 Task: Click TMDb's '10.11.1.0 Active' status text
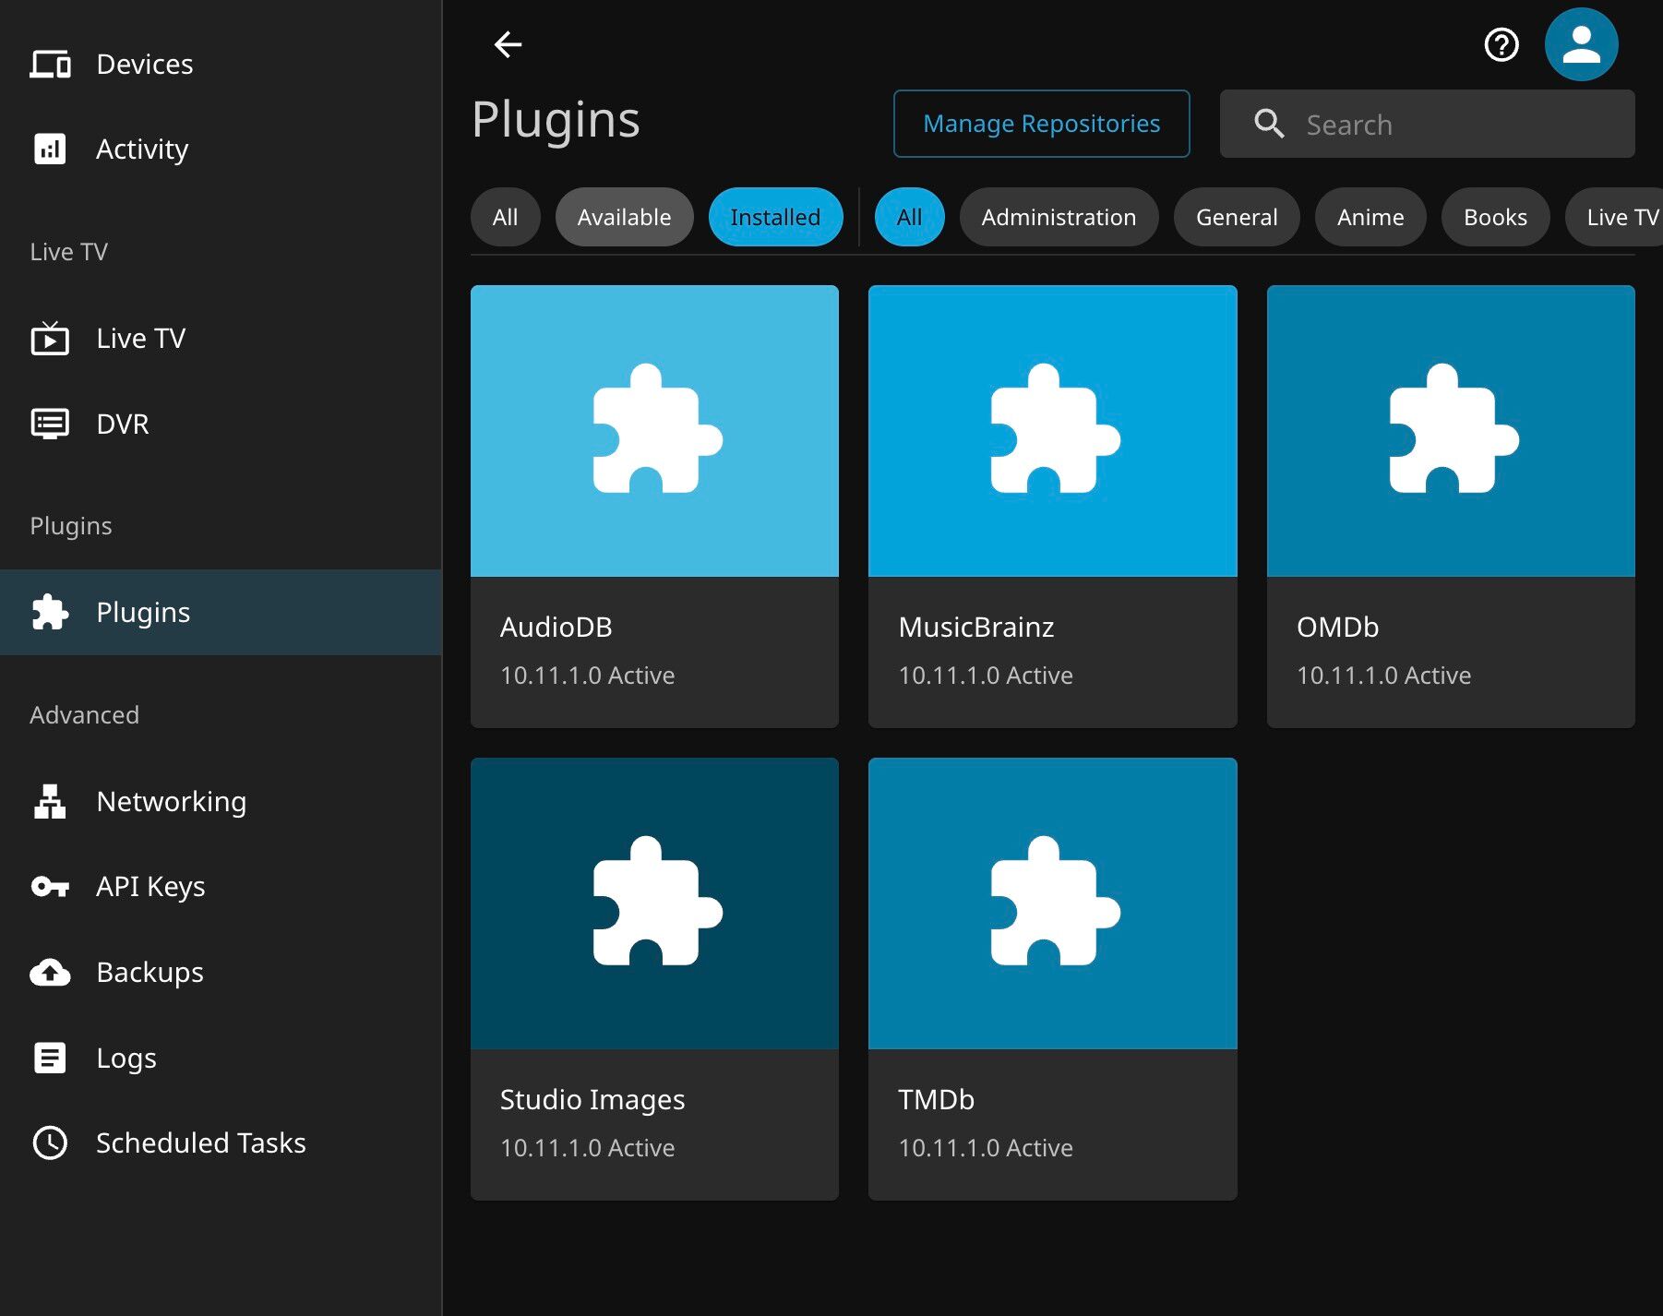[x=986, y=1148]
